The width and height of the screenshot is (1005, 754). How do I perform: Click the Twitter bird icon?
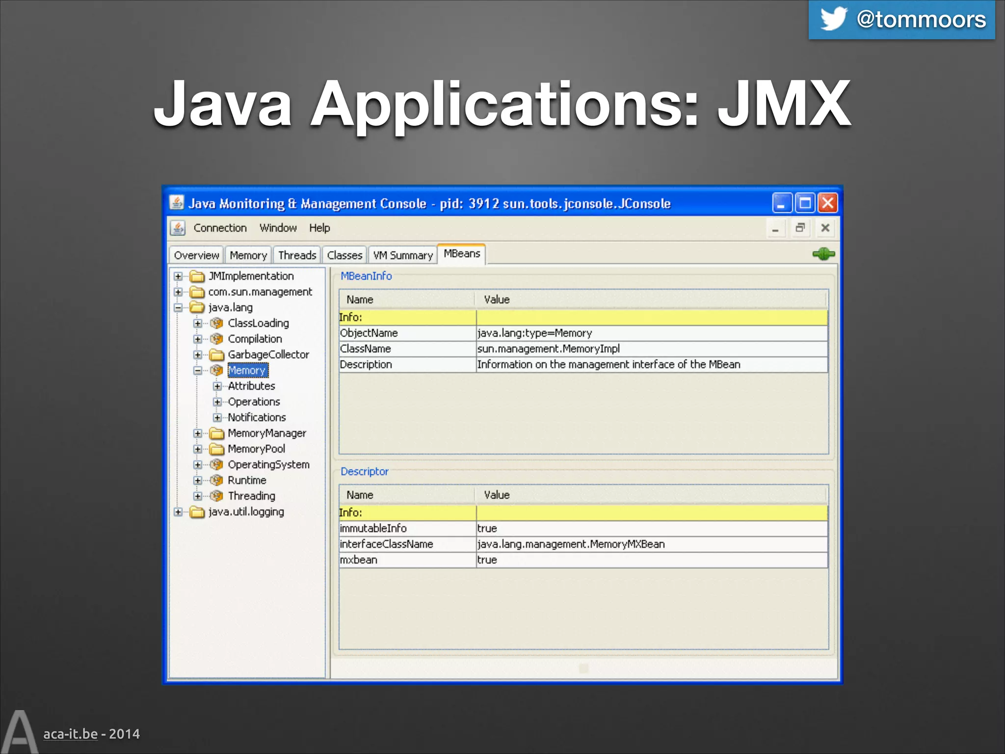click(834, 19)
